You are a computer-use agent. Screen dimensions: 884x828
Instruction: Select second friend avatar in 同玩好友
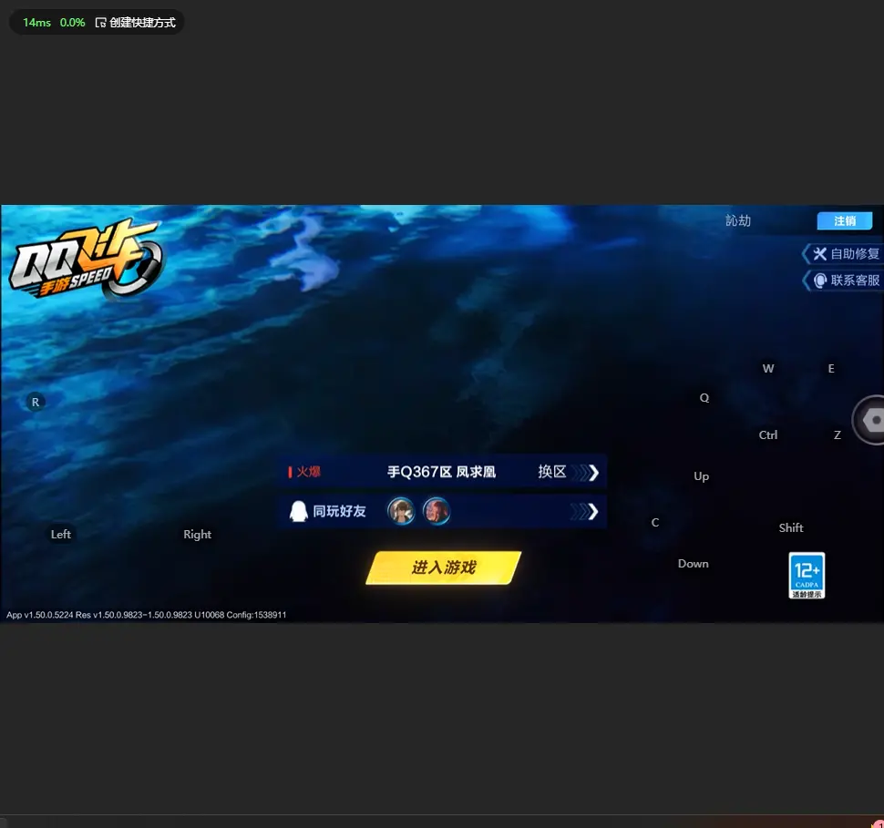(437, 511)
